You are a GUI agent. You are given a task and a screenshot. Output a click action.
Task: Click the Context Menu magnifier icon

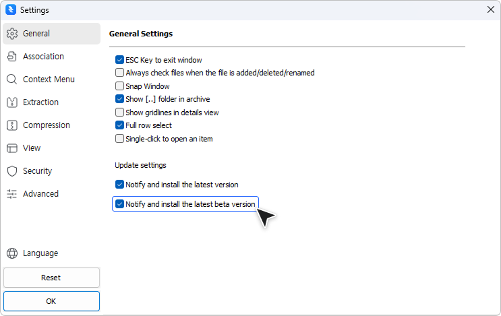11,80
